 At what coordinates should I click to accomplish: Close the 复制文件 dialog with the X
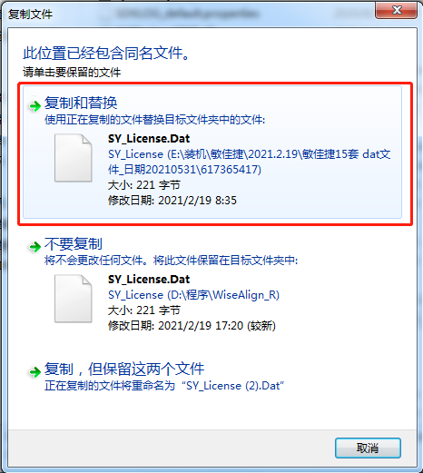tap(396, 11)
